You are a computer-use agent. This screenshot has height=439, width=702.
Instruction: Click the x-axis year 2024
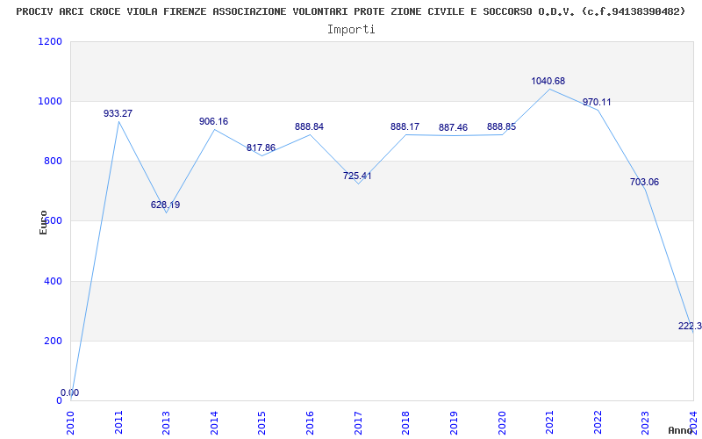point(693,423)
